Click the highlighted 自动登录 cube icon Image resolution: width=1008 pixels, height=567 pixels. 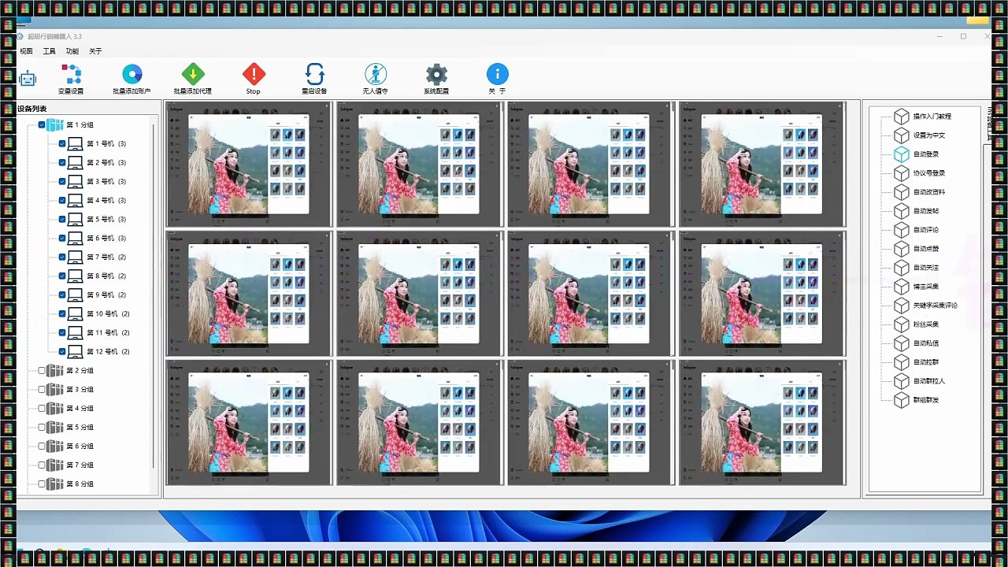pos(901,154)
